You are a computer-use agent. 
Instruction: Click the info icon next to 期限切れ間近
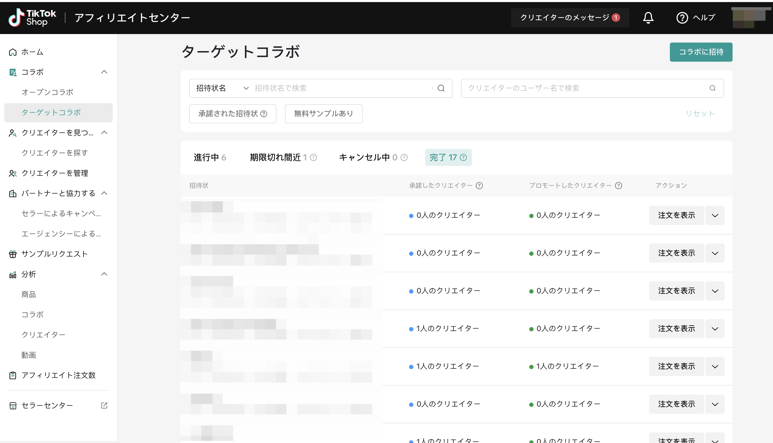pos(313,157)
